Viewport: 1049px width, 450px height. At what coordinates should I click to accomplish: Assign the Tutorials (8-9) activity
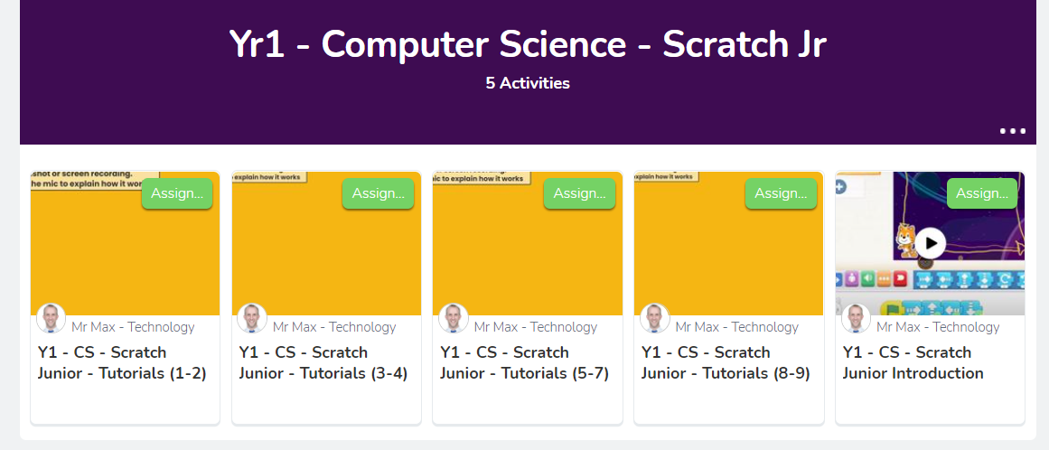[781, 194]
